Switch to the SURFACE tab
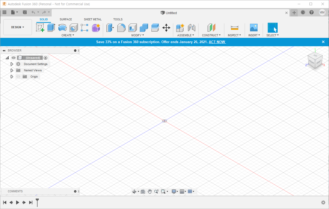Image resolution: width=329 pixels, height=209 pixels. tap(66, 19)
